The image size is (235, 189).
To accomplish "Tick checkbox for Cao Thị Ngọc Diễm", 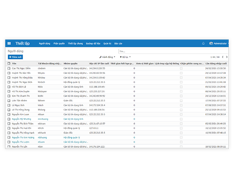I will [9, 69].
